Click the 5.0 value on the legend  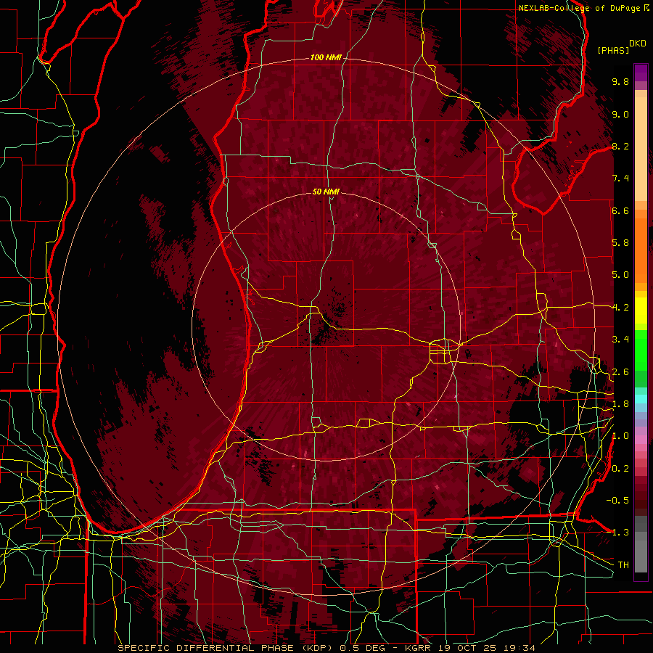point(620,275)
